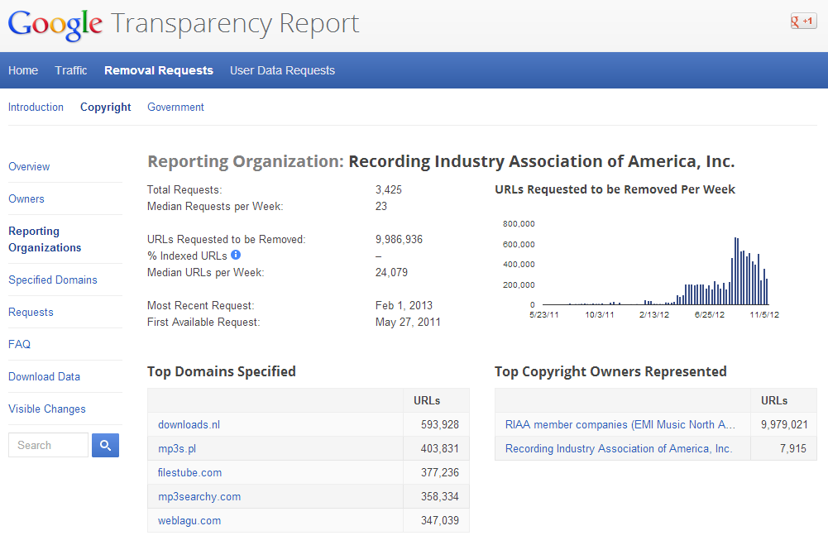Select Removal Requests in the nav bar
This screenshot has height=545, width=828.
click(159, 70)
